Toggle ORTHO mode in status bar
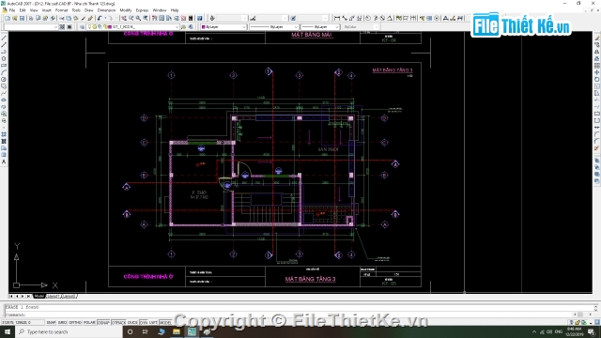The height and width of the screenshot is (338, 601). (75, 323)
